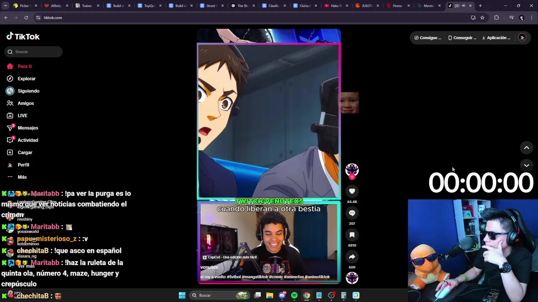538x302 pixels.
Task: Open the Cargar upload page
Action: [19, 152]
